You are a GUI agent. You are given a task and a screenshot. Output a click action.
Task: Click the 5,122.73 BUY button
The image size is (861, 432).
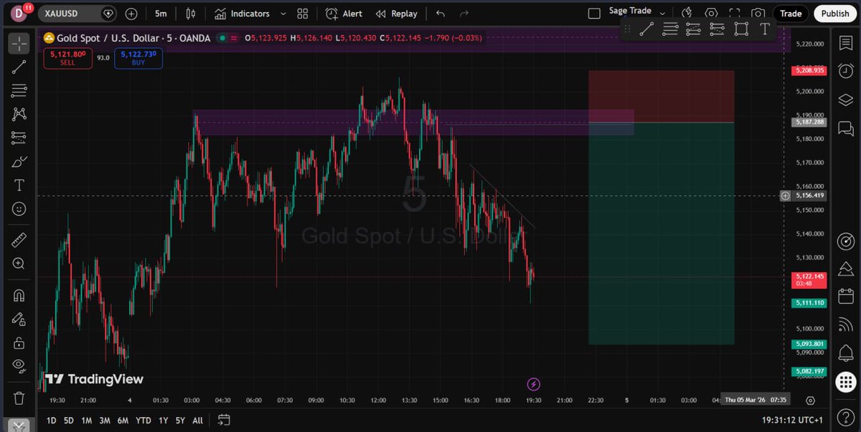(x=138, y=58)
